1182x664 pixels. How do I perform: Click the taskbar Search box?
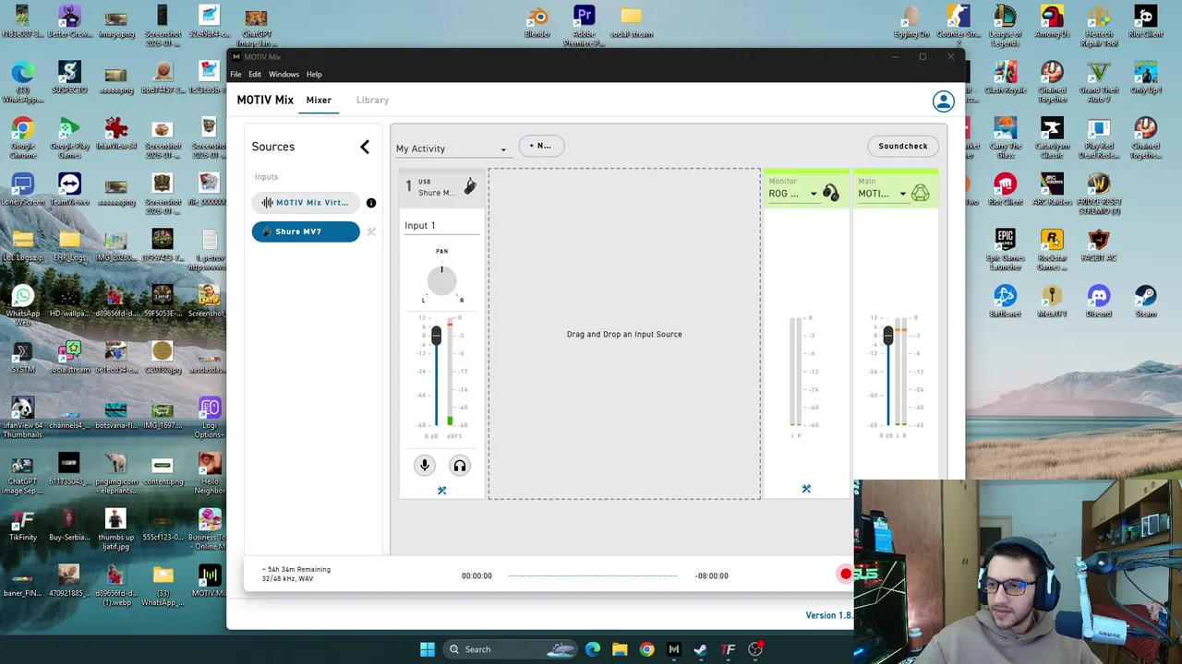coord(511,649)
